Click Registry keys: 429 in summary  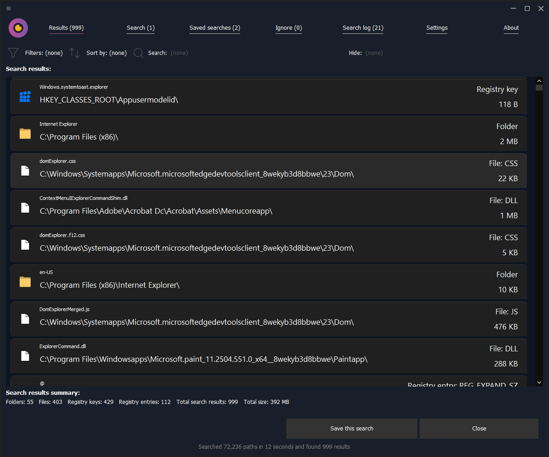point(91,402)
